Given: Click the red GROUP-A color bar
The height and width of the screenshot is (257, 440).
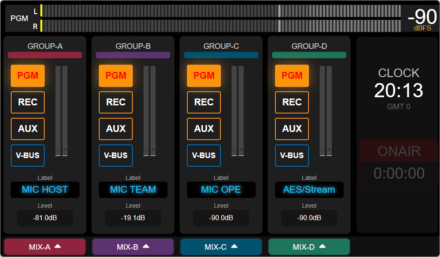Looking at the screenshot, I should click(45, 55).
